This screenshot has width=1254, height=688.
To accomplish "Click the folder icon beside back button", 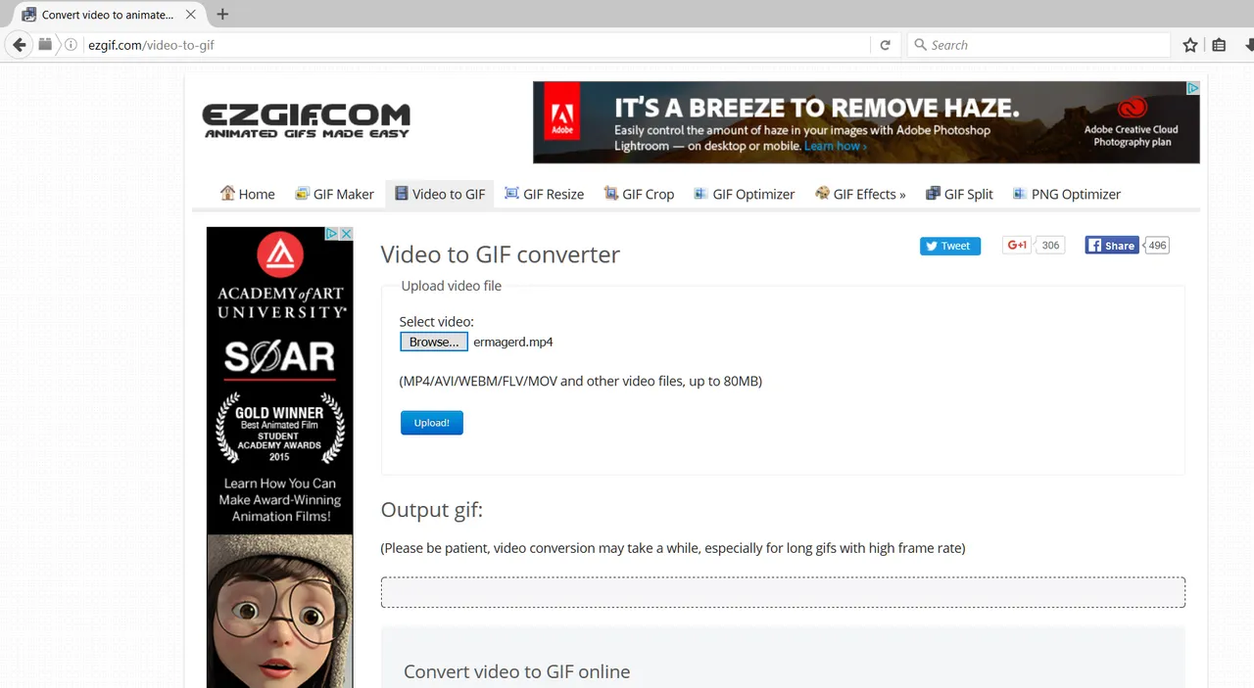I will coord(45,45).
